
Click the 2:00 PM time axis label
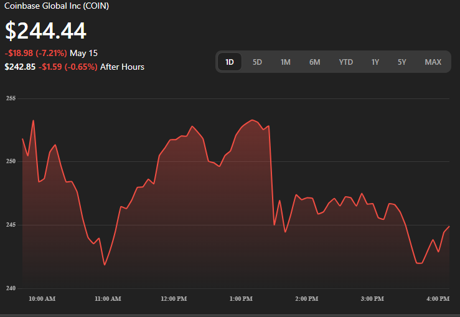pyautogui.click(x=306, y=299)
